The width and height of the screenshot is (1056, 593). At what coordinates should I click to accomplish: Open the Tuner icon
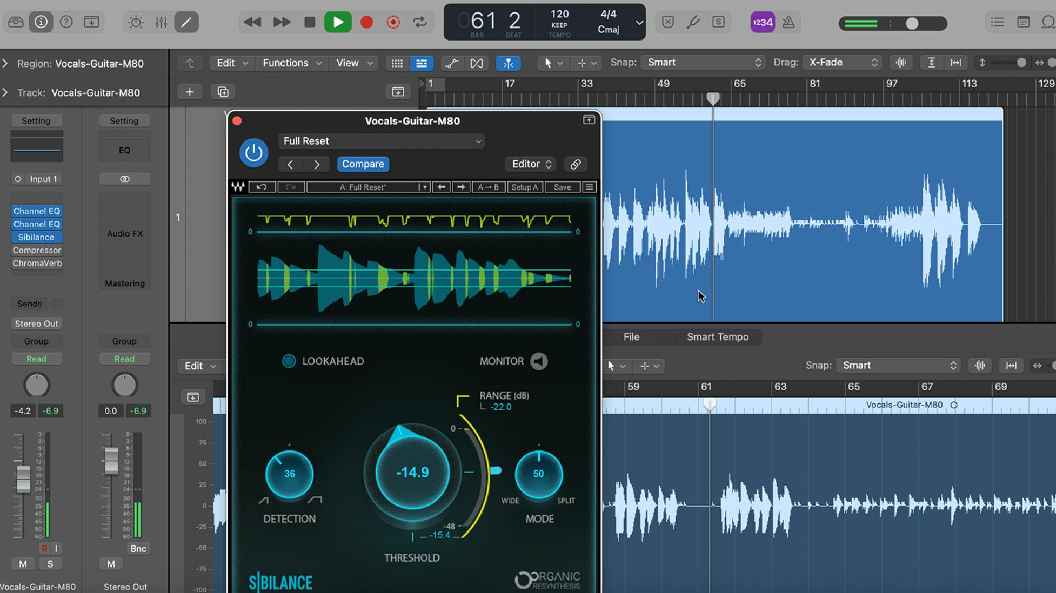coord(693,22)
